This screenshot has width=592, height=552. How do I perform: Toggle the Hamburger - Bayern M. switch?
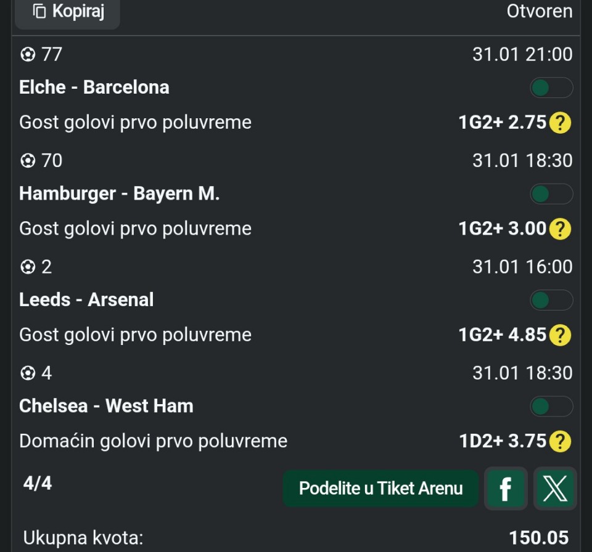click(551, 194)
